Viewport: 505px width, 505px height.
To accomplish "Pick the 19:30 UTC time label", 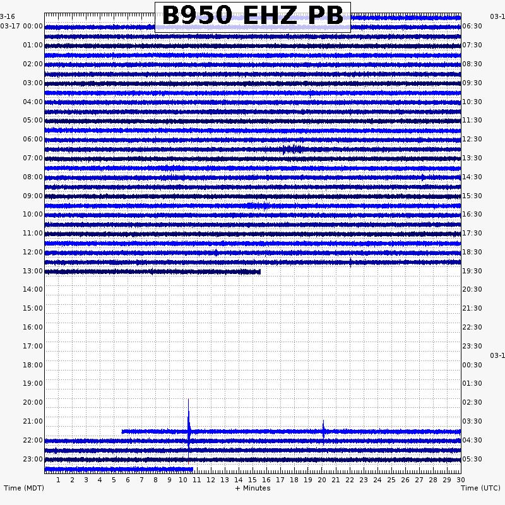I will point(472,271).
